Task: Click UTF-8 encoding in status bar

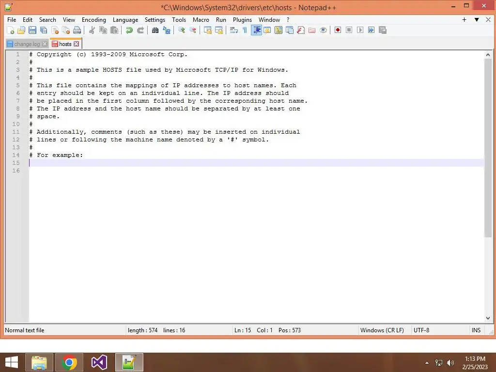Action: [x=421, y=330]
